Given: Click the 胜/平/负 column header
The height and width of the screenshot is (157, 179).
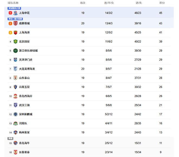Looking at the screenshot, I should tap(109, 3).
